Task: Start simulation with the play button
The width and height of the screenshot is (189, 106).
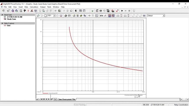Action: tap(122, 11)
